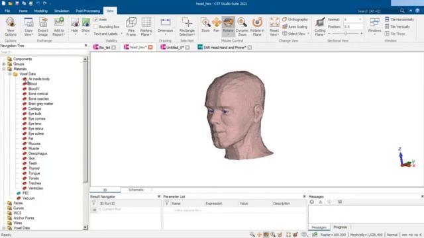Select the PEC material
424x238 pixels.
(x=26, y=193)
